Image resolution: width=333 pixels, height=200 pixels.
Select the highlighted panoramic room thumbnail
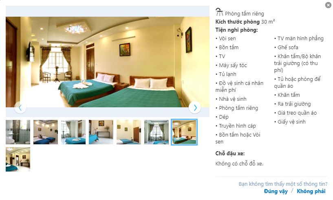(184, 132)
